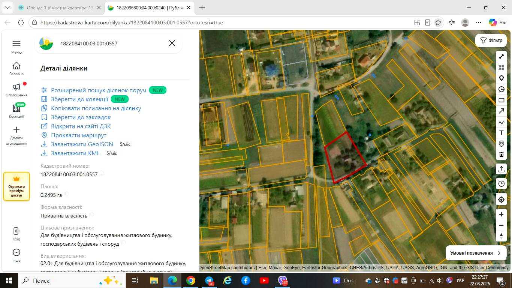Click Завантажити KML link
Screen dimensions: 512x288
[x=75, y=153]
